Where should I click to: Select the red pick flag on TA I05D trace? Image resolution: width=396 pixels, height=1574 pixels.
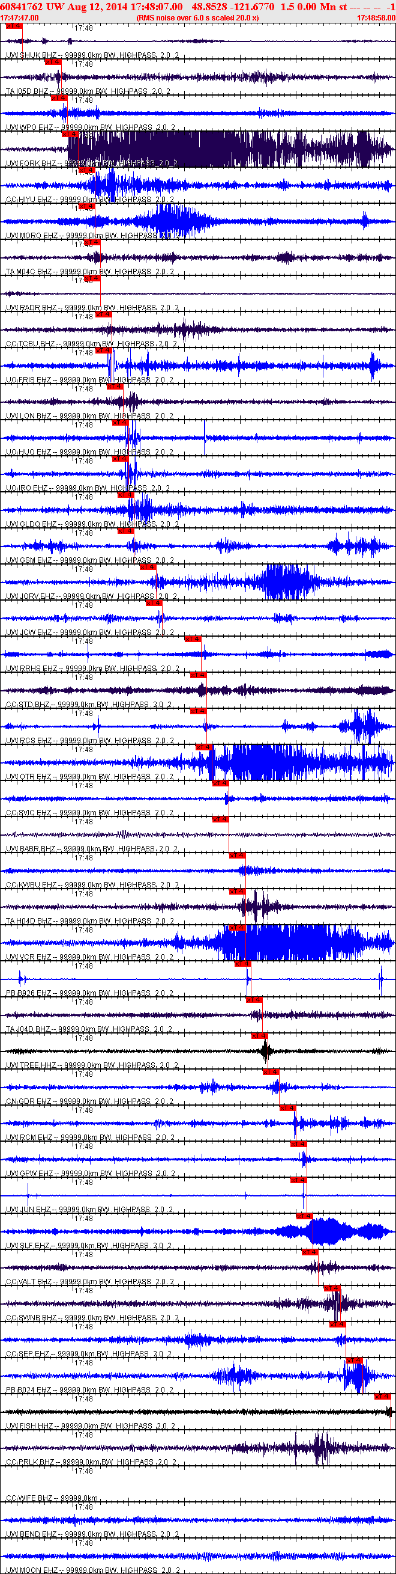(x=52, y=63)
